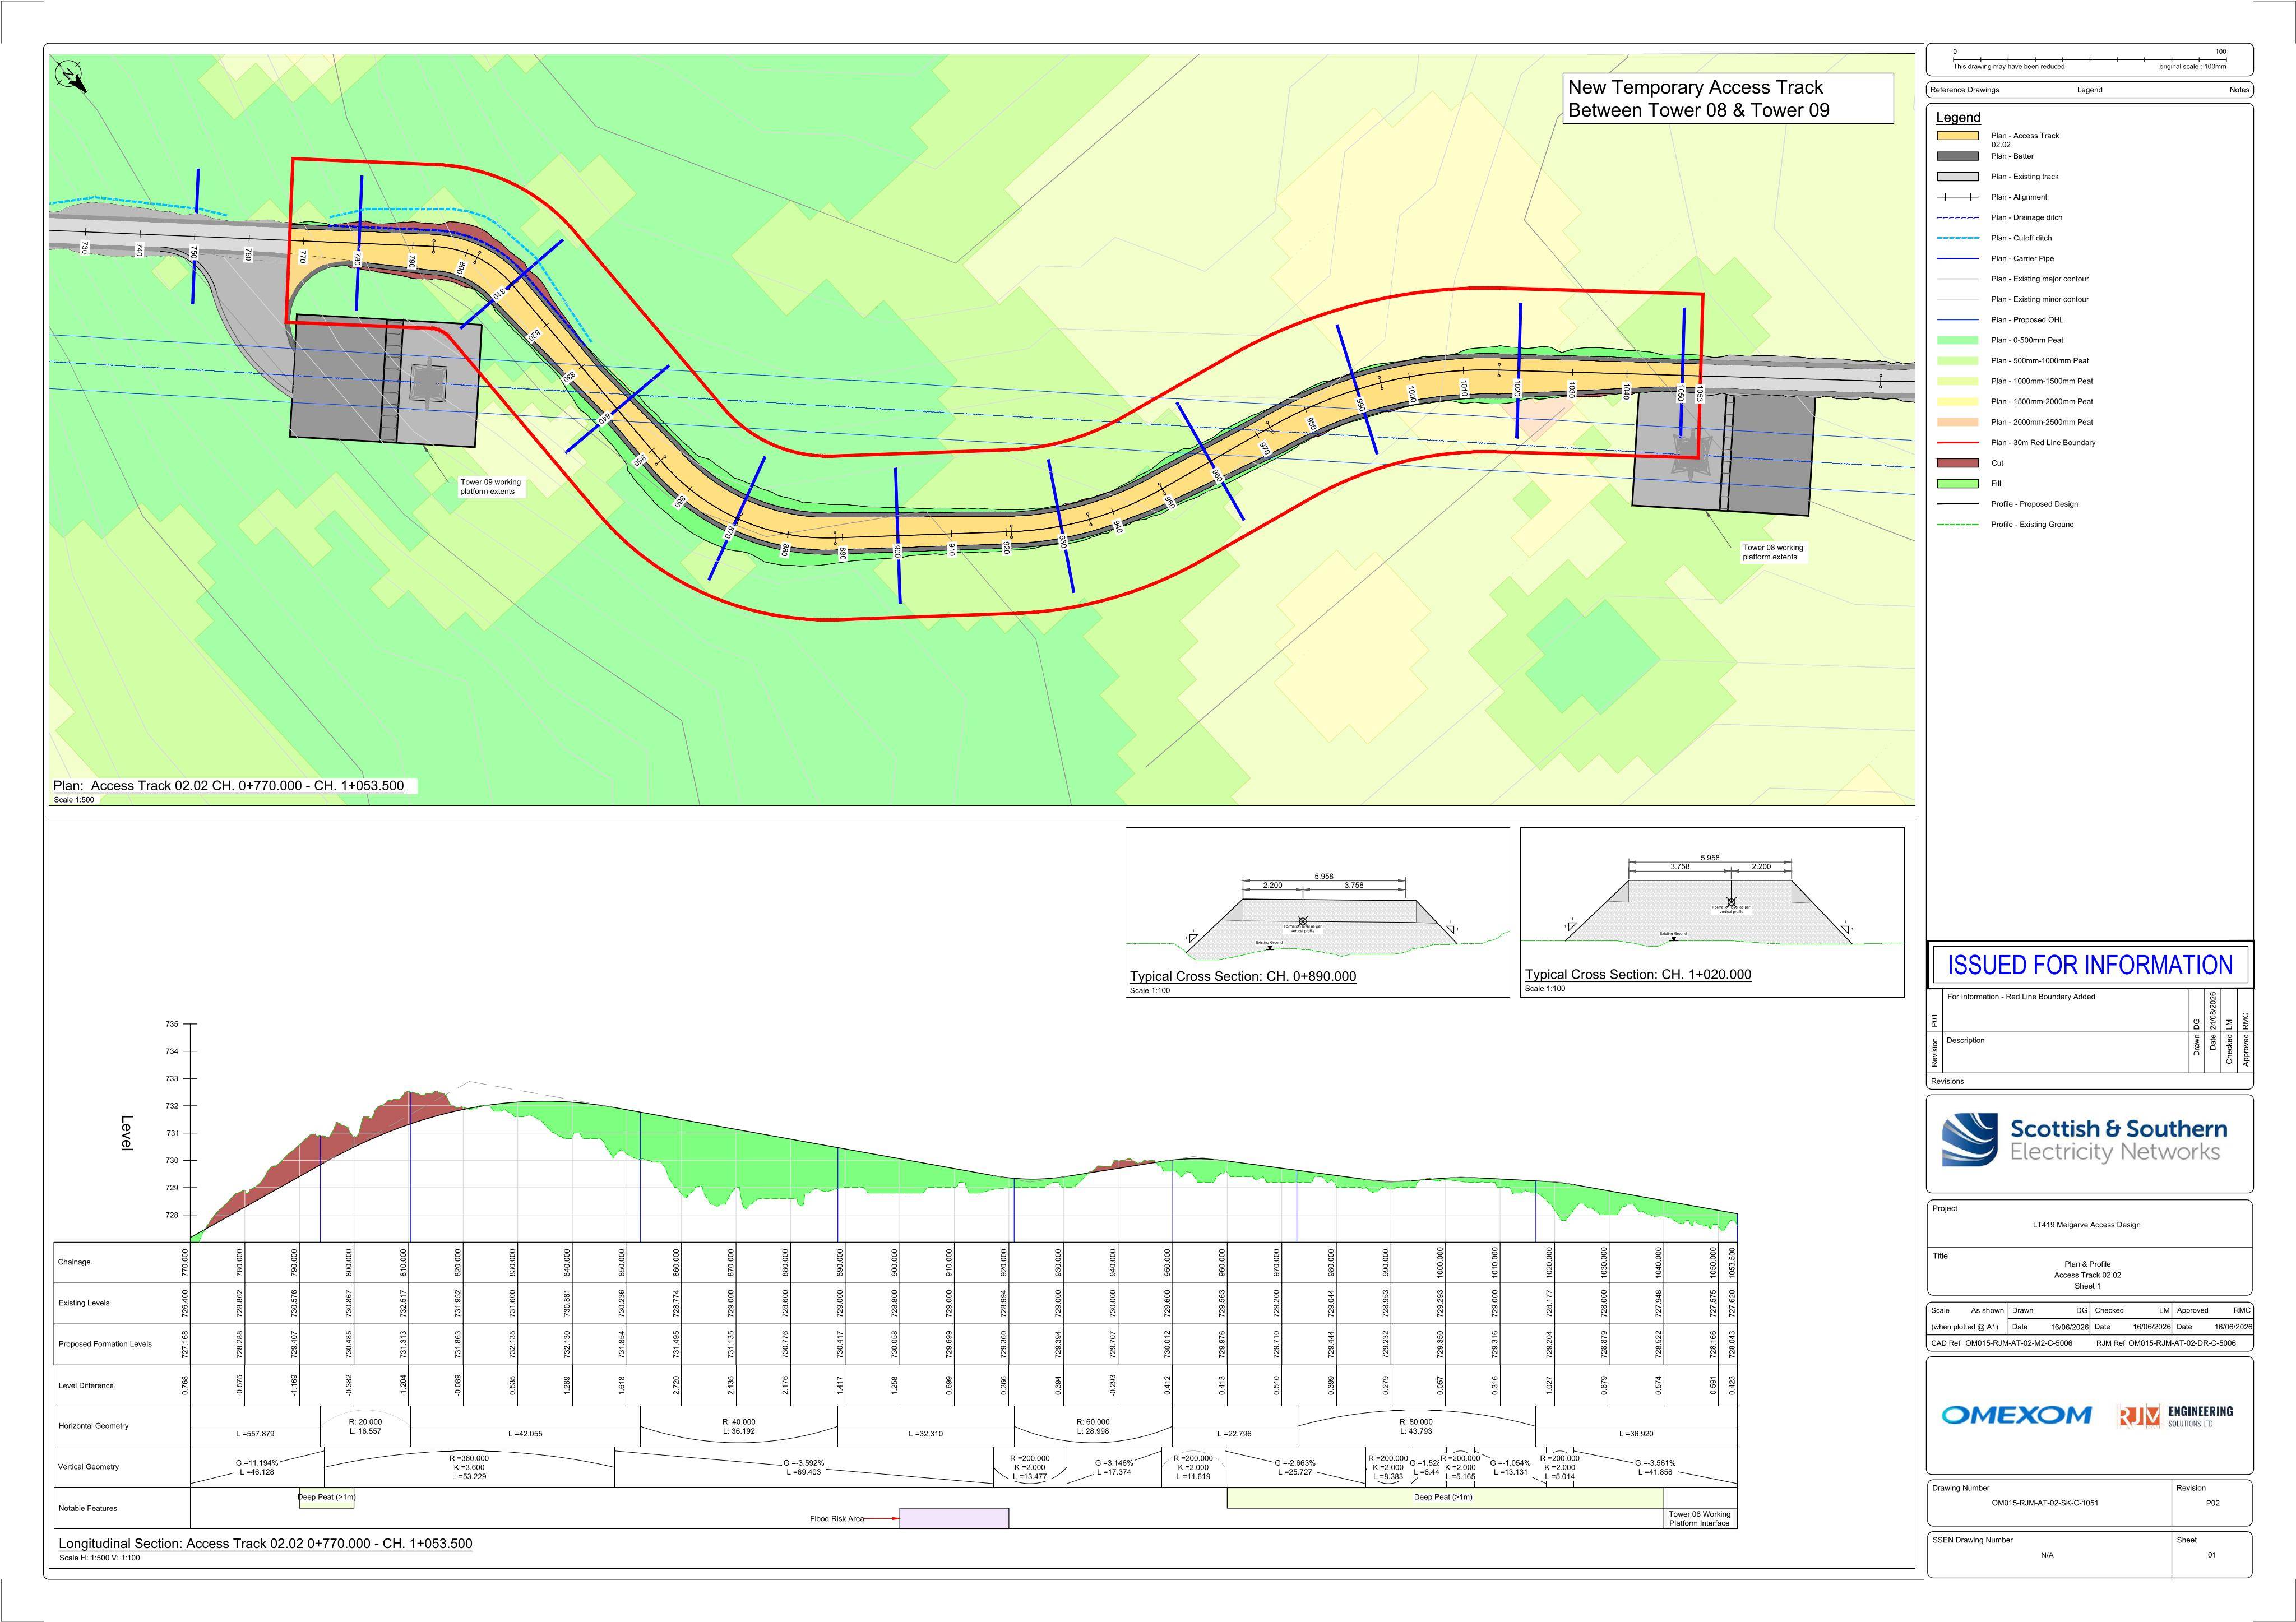Image resolution: width=2296 pixels, height=1622 pixels.
Task: Click the 'Reference Drawings' header
Action: coord(1965,90)
